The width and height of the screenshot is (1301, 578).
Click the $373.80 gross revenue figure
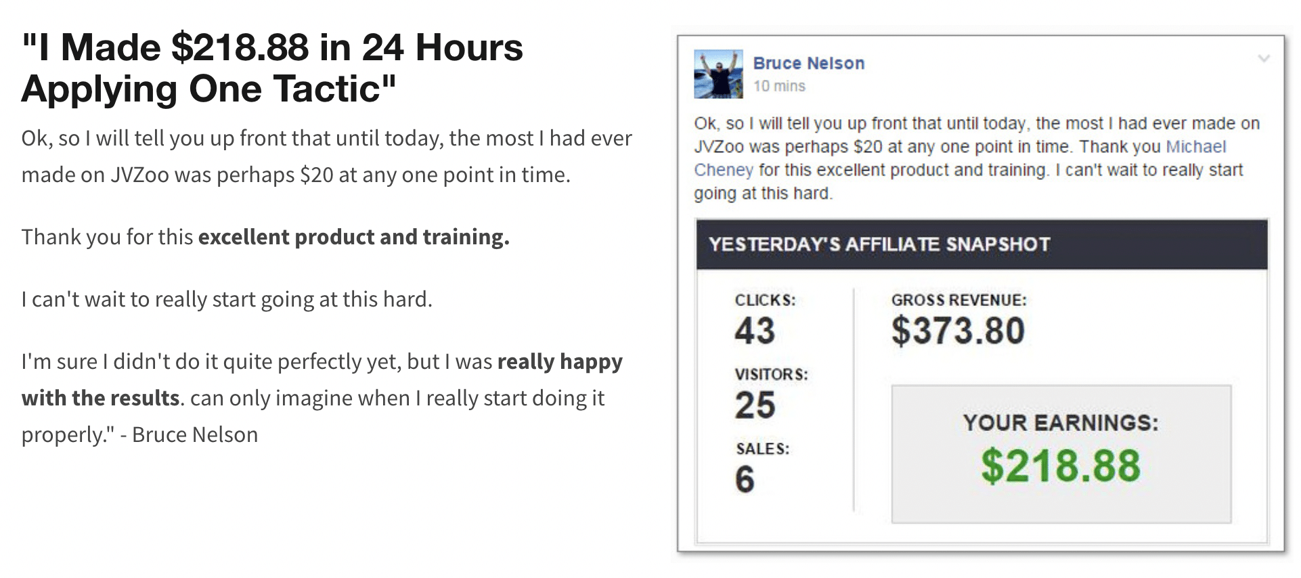pos(958,331)
